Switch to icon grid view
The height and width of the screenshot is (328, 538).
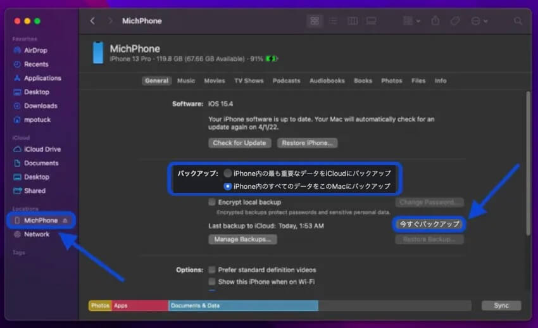[315, 21]
